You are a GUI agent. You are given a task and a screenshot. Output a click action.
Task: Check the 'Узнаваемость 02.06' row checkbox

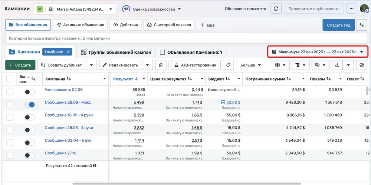click(10, 92)
